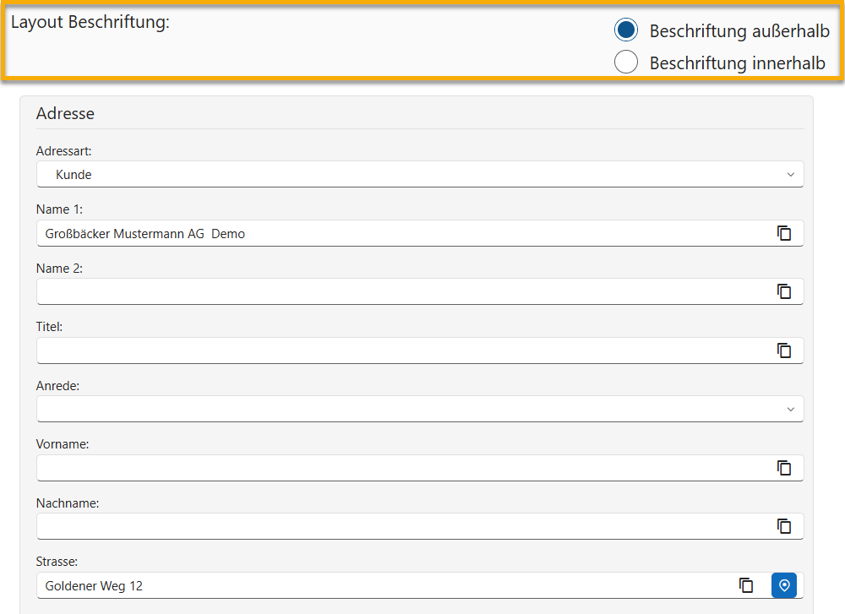Copy the Nachname field value
Image resolution: width=845 pixels, height=614 pixels.
784,526
